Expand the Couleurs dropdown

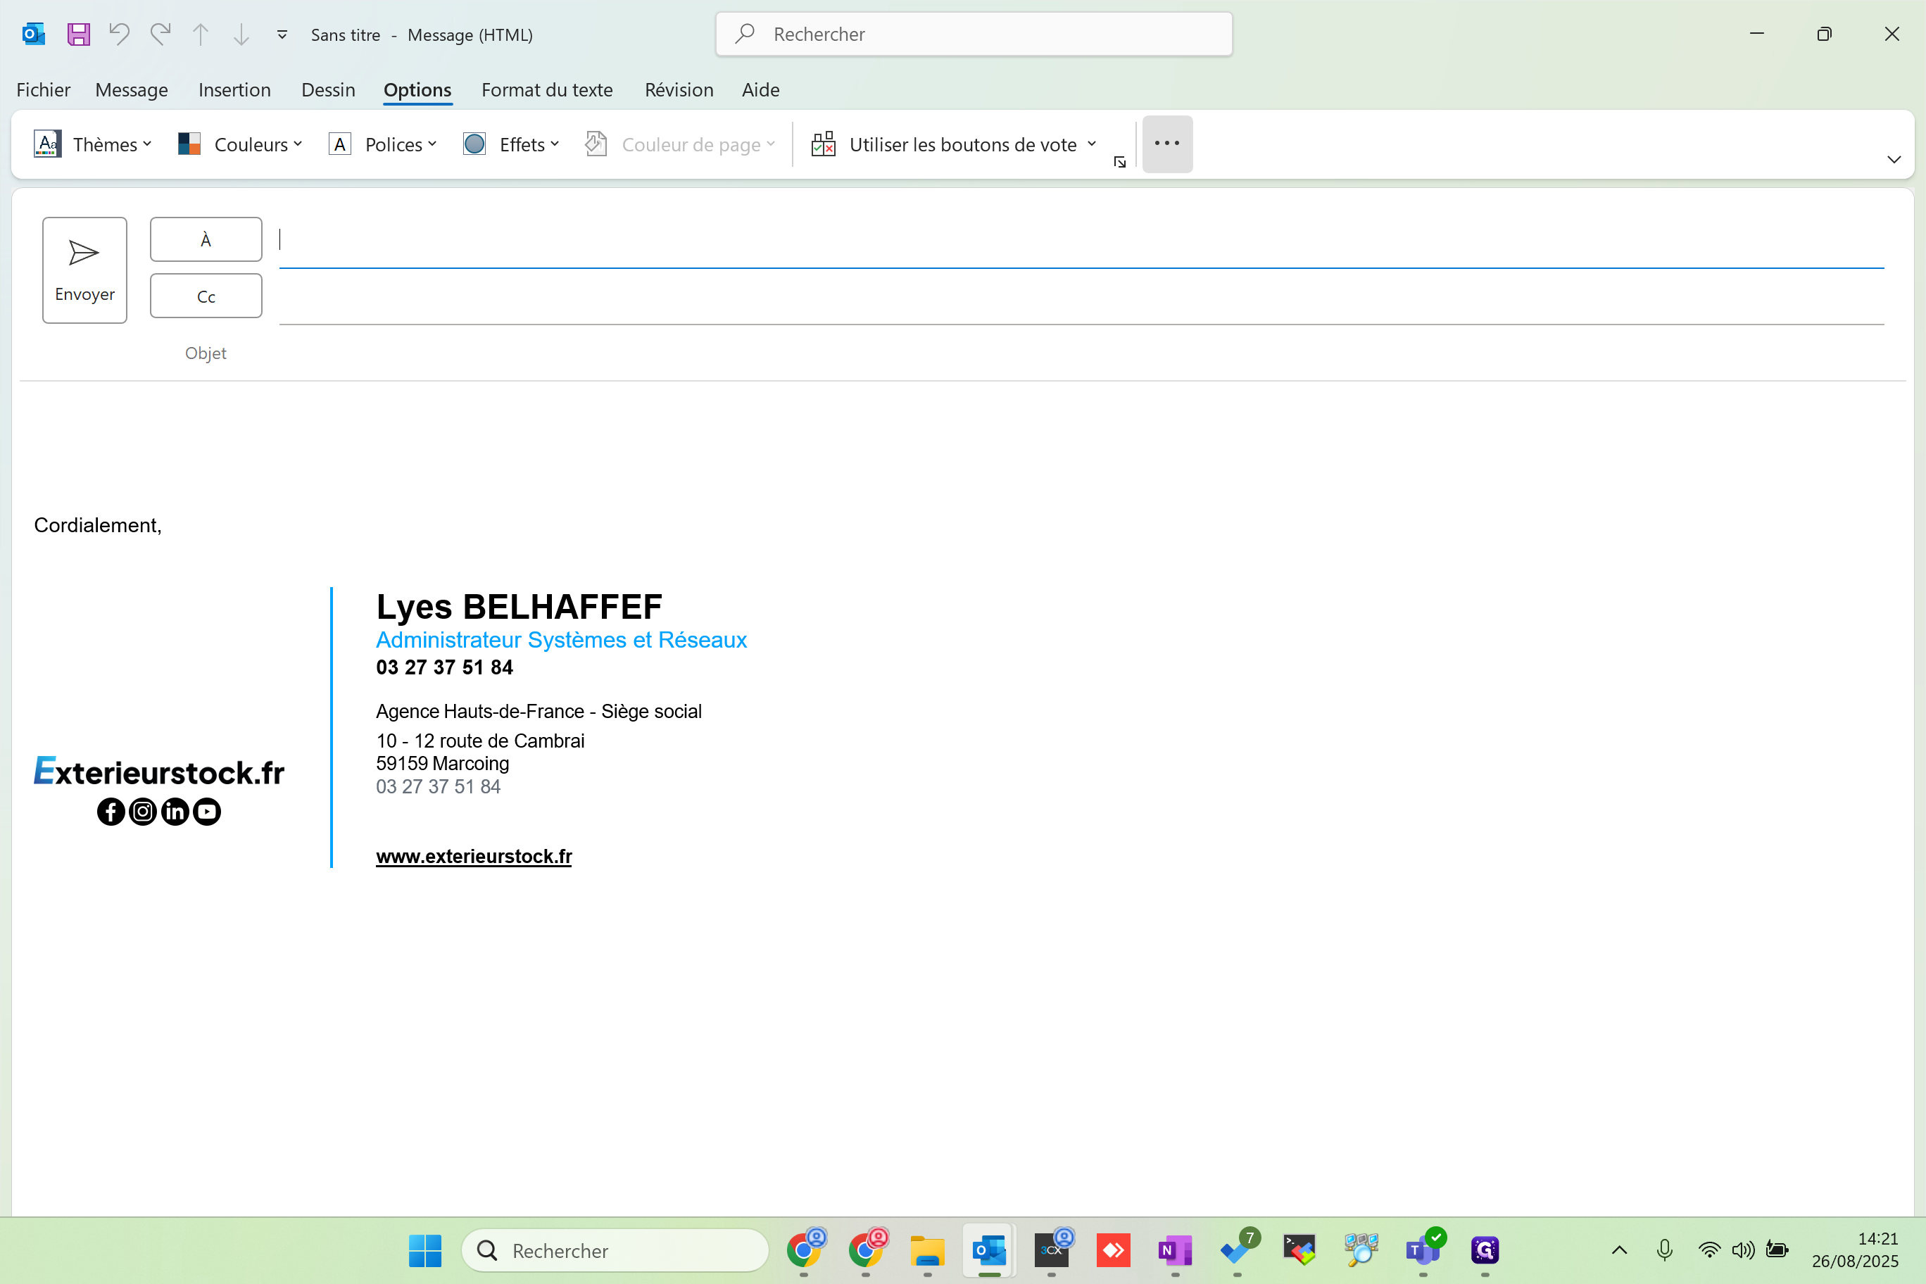click(240, 144)
